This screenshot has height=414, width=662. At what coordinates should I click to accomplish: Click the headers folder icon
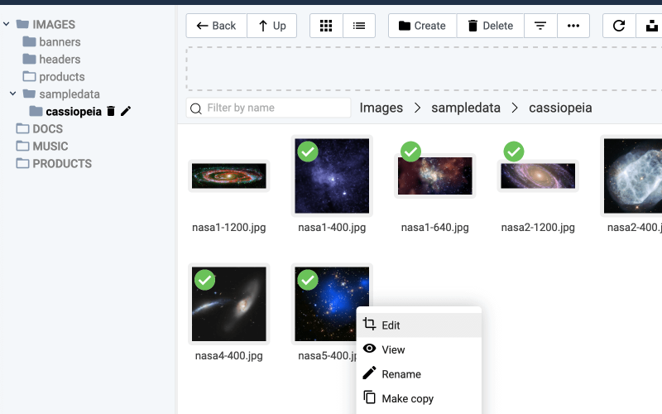(29, 59)
